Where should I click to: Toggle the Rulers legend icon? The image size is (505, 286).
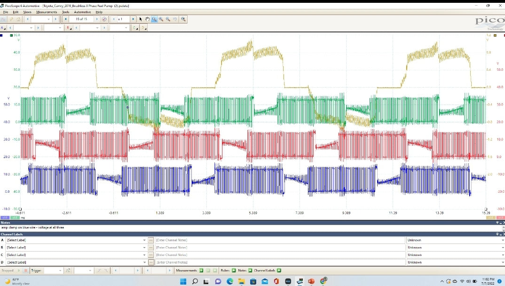[234, 271]
